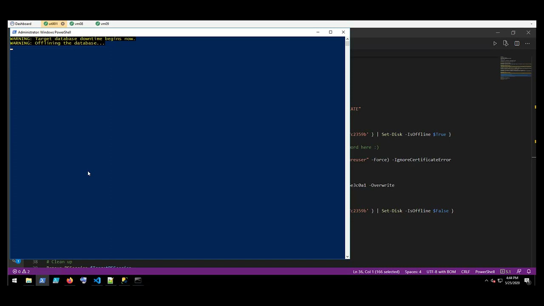Click the 'Offlining the database' warning line

tap(57, 43)
